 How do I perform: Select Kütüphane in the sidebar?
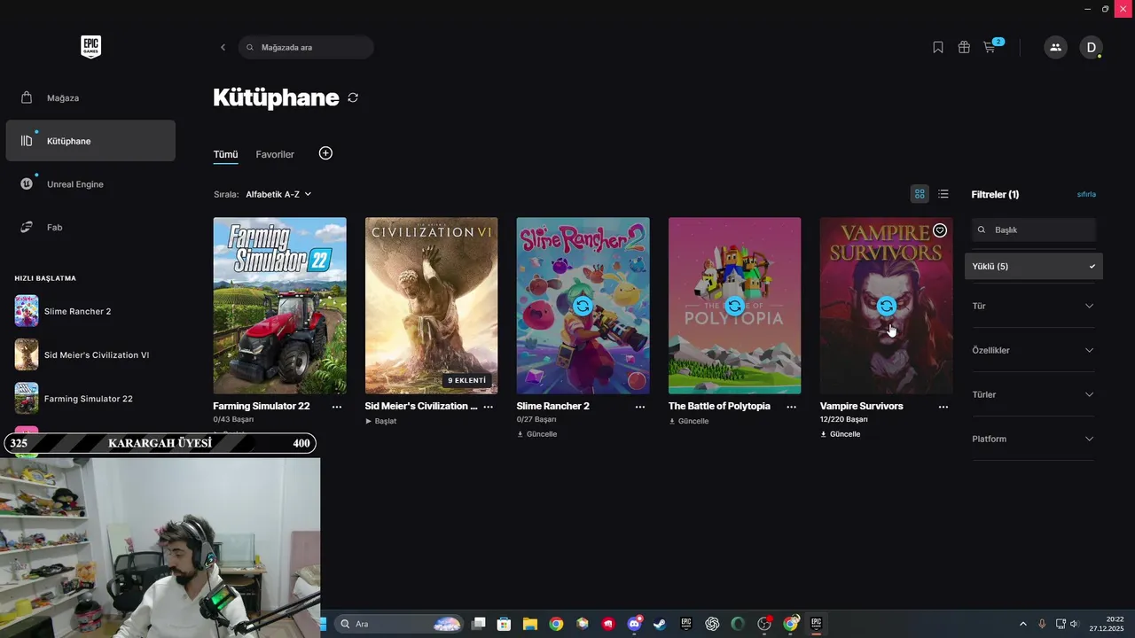pyautogui.click(x=90, y=141)
